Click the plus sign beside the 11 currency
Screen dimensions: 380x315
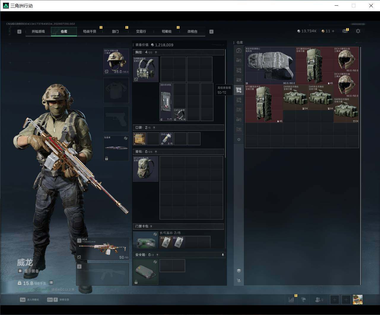click(x=333, y=31)
